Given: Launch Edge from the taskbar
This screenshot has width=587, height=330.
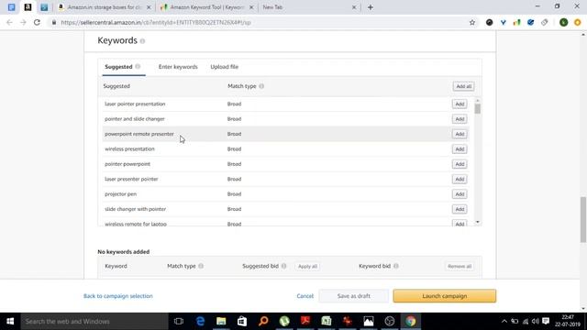Looking at the screenshot, I should [x=200, y=322].
